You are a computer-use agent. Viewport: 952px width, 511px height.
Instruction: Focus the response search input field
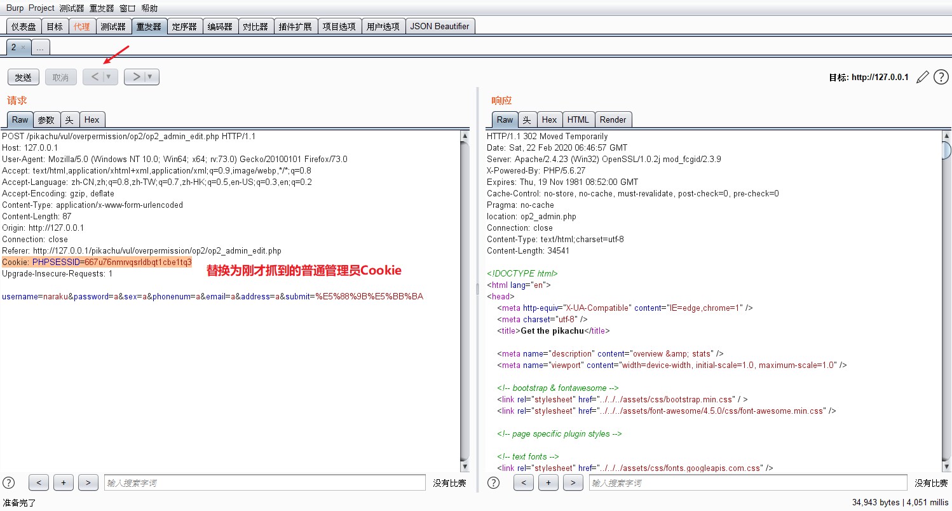tap(748, 482)
